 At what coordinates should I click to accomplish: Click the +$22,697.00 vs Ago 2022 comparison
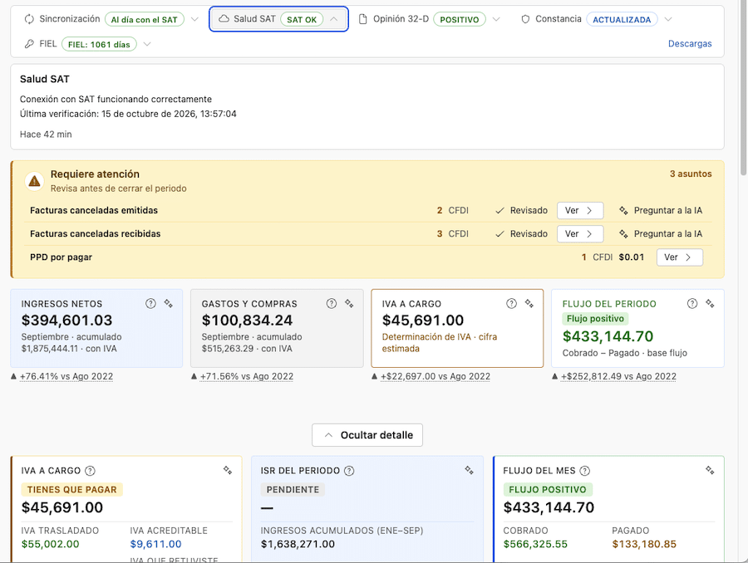(435, 377)
